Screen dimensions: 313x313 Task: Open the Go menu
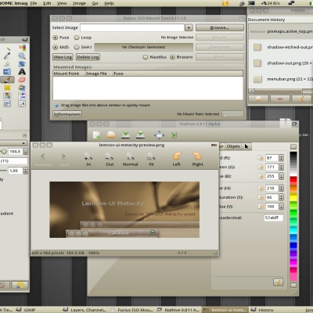tap(95, 3)
